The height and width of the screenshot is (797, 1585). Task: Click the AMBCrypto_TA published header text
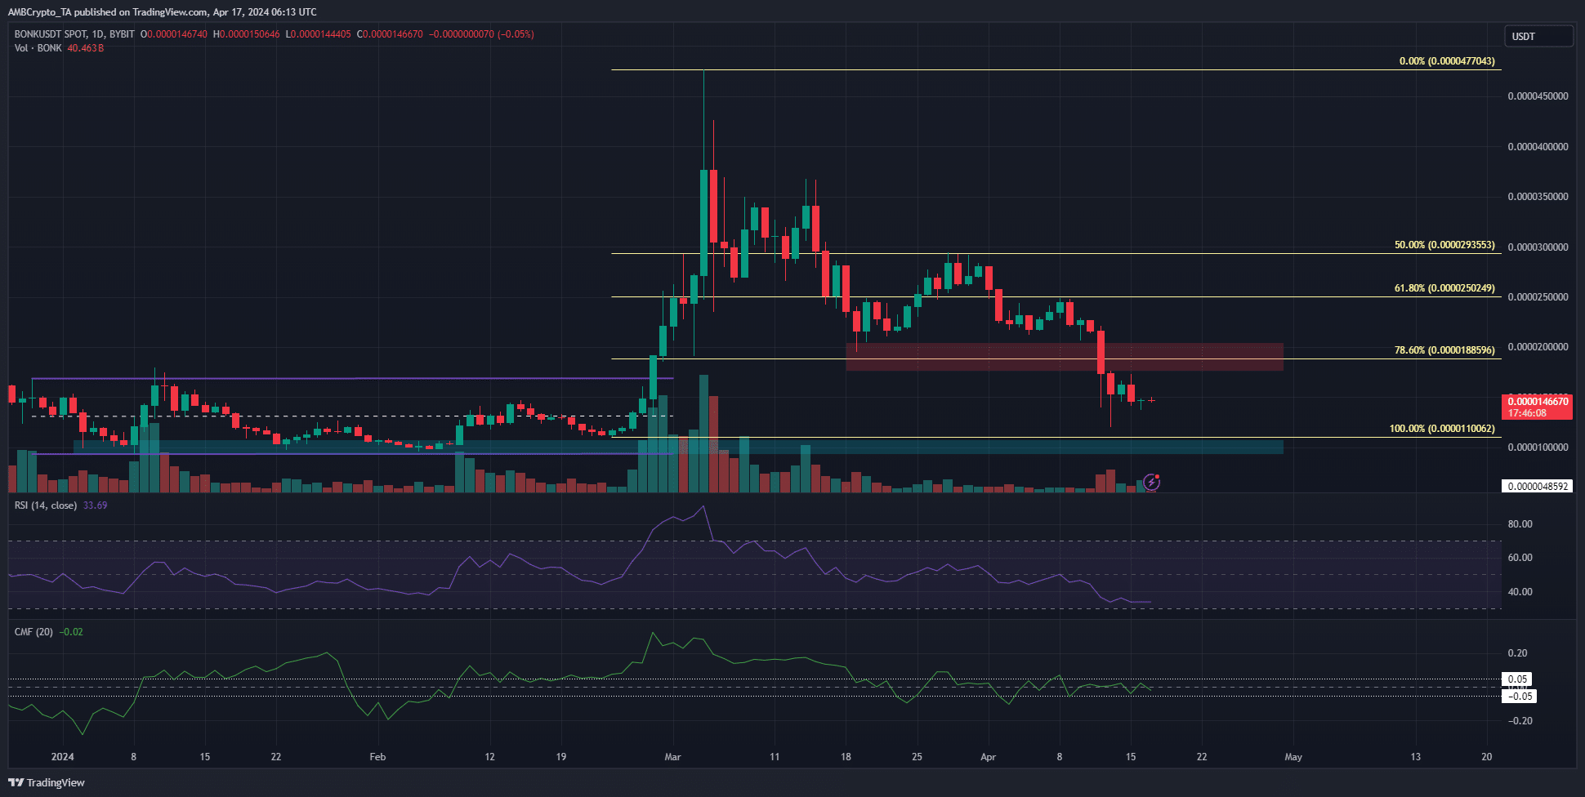tap(163, 12)
